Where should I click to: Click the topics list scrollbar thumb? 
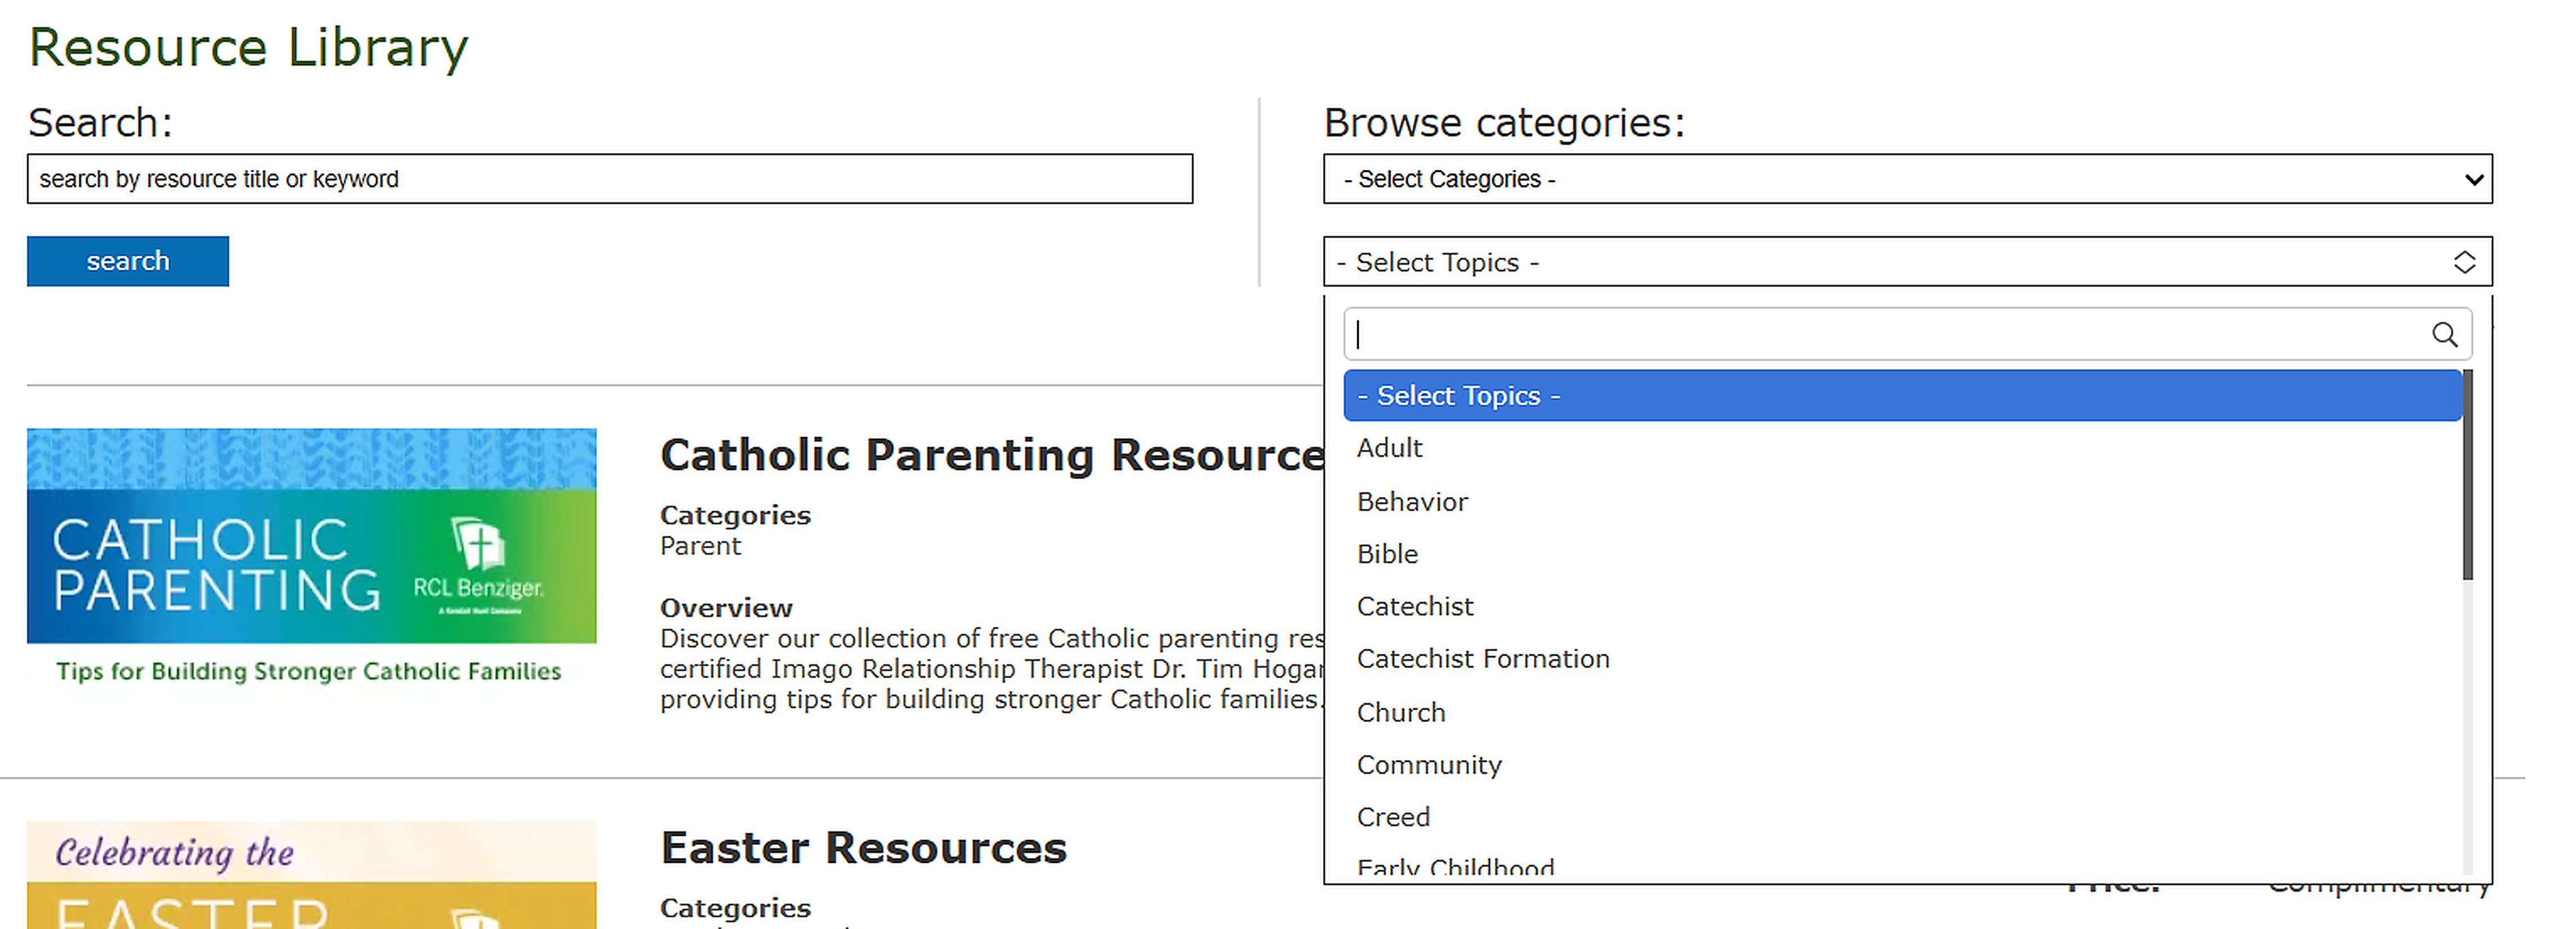click(x=2467, y=475)
